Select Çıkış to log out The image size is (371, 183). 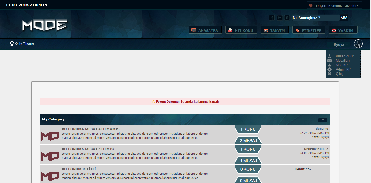point(339,74)
